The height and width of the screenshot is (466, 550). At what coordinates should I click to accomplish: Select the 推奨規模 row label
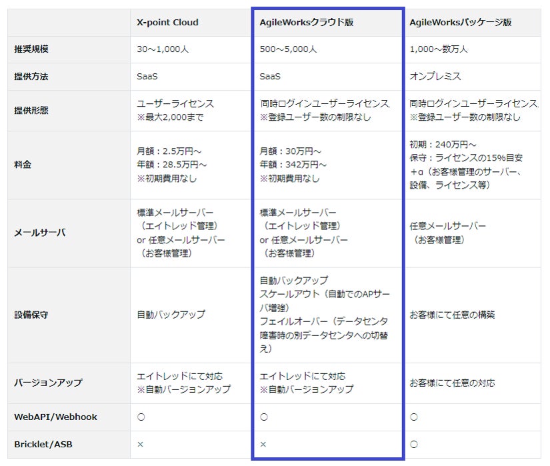click(x=31, y=49)
